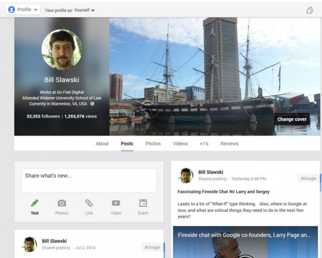The height and width of the screenshot is (258, 322).
Task: Switch to the About tab
Action: point(102,144)
